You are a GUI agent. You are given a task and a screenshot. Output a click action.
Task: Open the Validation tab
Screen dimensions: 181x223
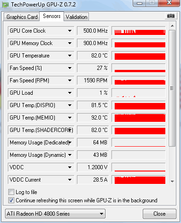(76, 17)
